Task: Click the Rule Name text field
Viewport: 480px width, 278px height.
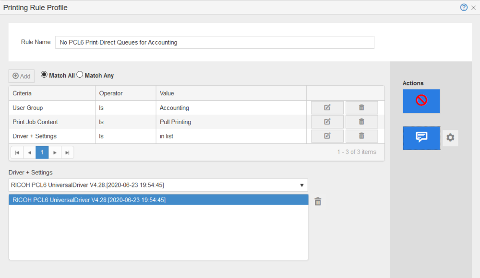Action: (215, 42)
